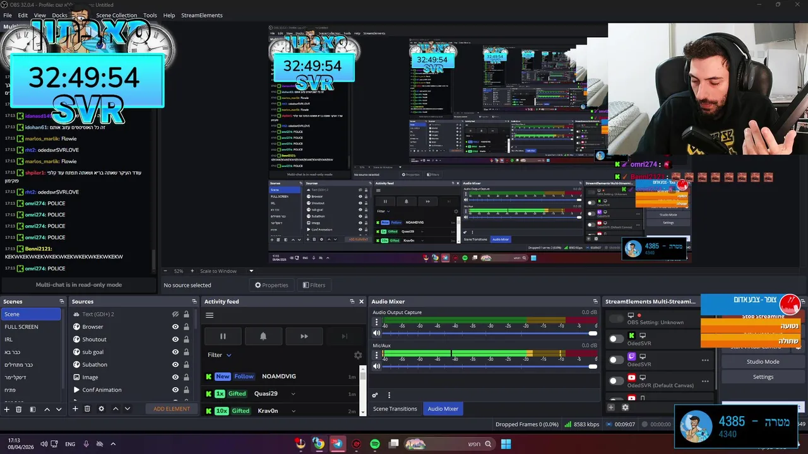Image resolution: width=808 pixels, height=454 pixels.
Task: Undock the Scenes panel
Action: 61,301
